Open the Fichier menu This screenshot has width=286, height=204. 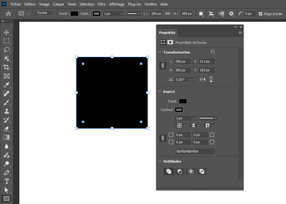point(16,4)
